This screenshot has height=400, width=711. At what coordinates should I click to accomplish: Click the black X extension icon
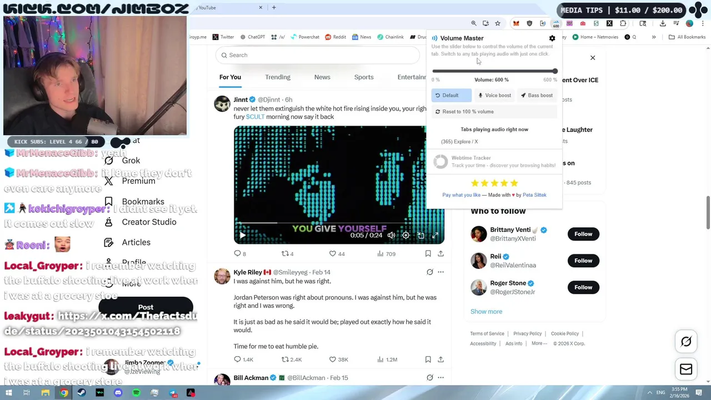[609, 23]
